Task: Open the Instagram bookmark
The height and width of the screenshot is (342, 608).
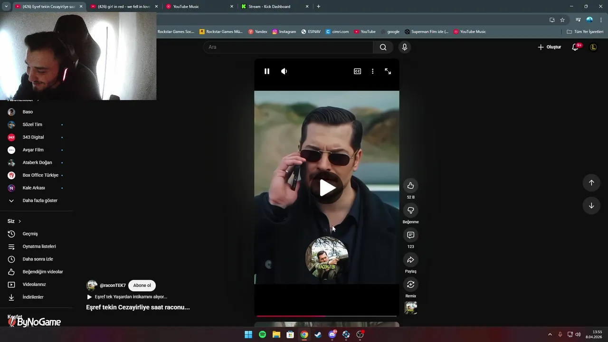Action: (284, 32)
